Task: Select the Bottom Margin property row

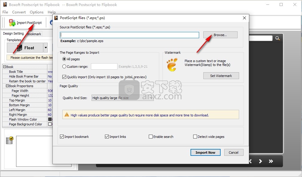Action: pos(27,105)
